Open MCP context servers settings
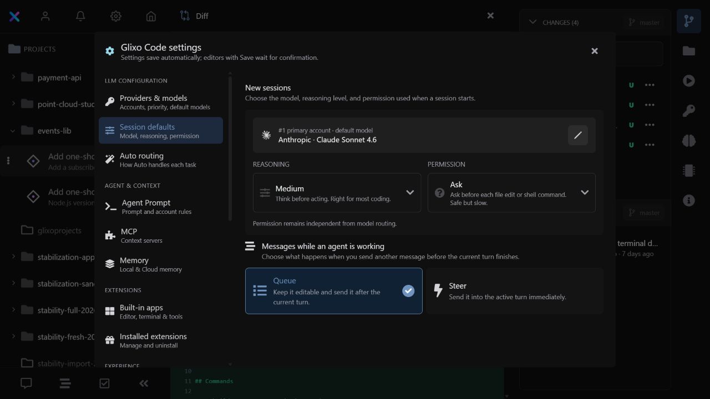This screenshot has width=710, height=399. pyautogui.click(x=161, y=236)
